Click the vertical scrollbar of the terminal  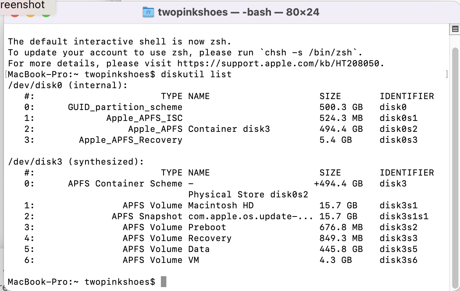[x=455, y=156]
